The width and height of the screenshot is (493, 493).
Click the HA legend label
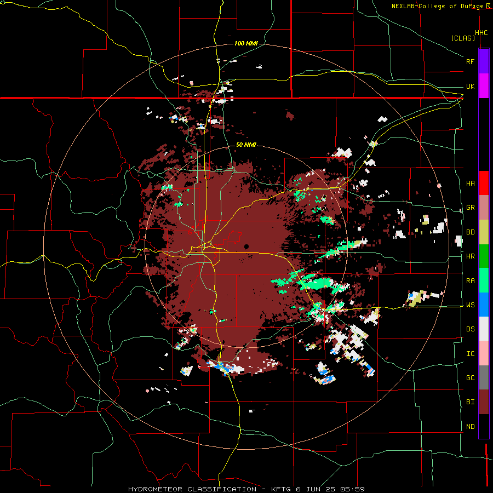[x=470, y=183]
